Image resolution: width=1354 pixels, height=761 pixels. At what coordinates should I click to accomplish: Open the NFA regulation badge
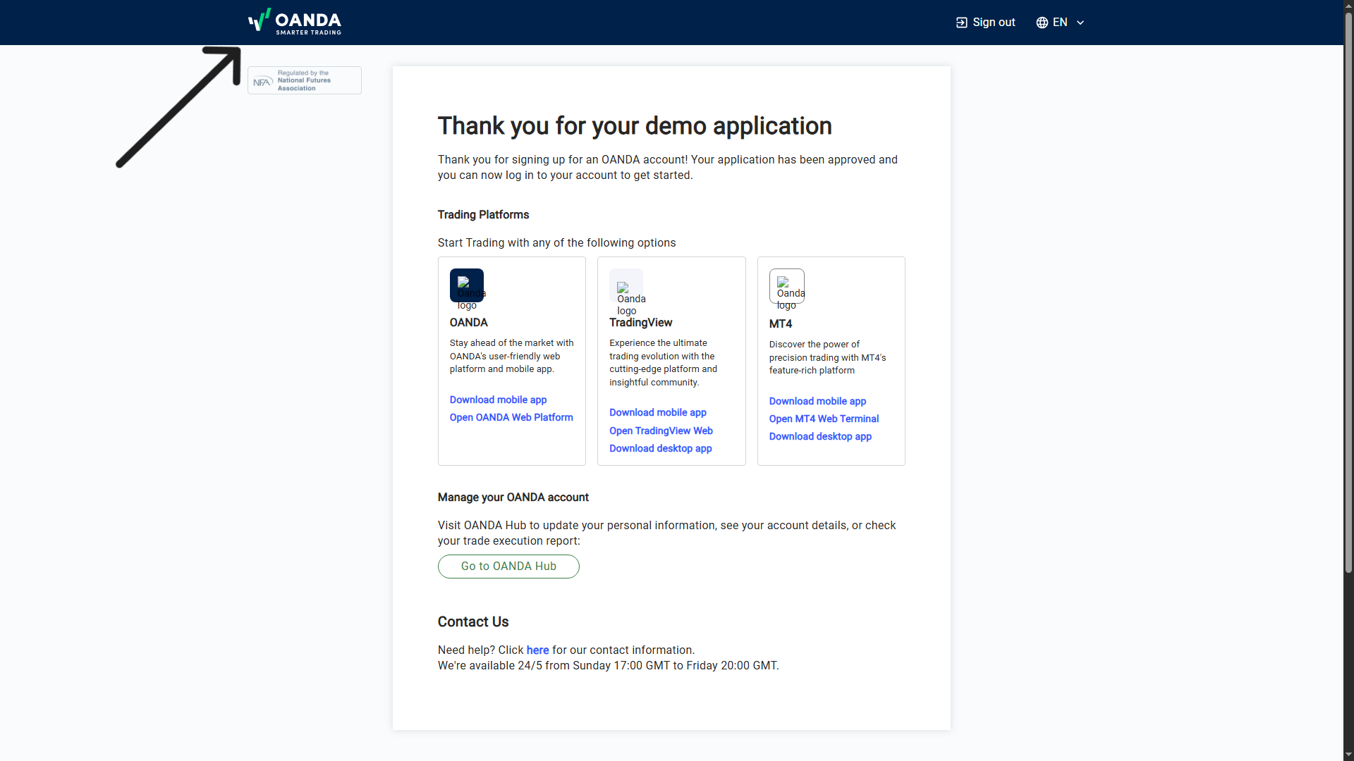(x=305, y=80)
